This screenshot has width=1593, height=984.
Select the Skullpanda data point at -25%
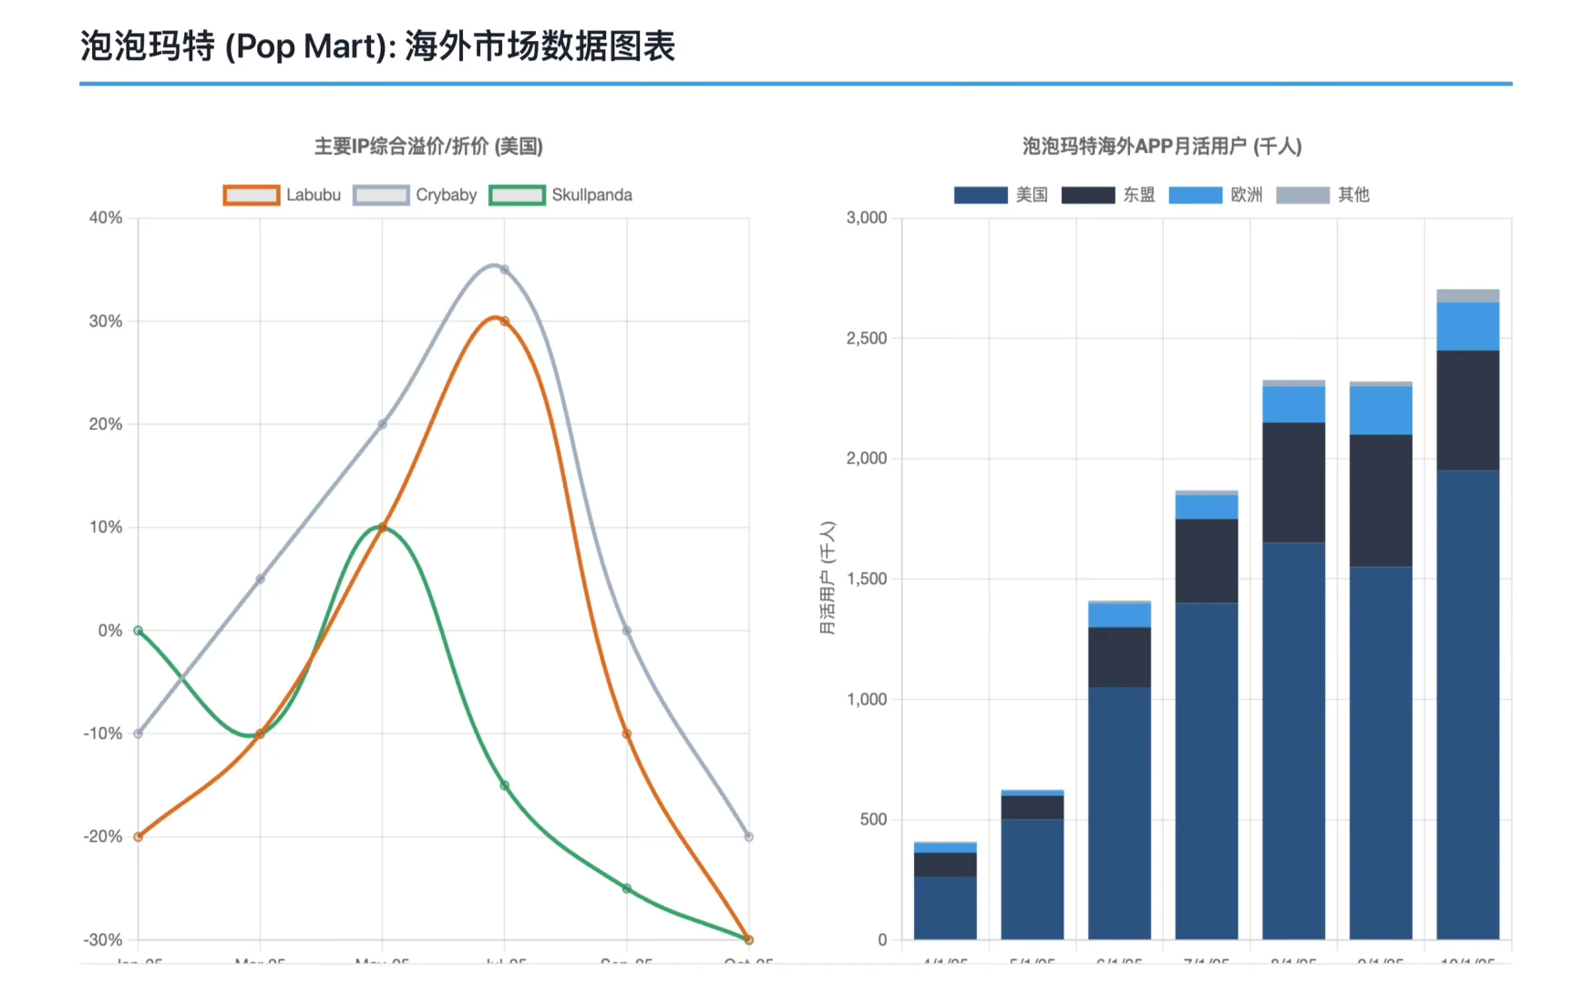(x=626, y=888)
